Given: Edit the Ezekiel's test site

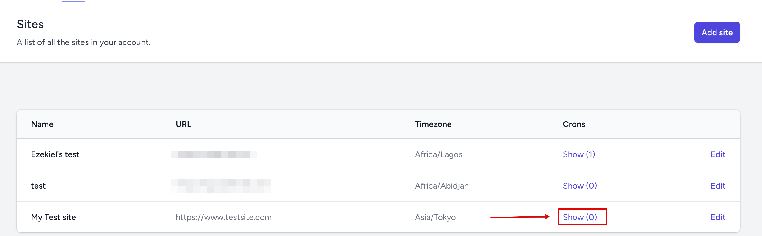Looking at the screenshot, I should tap(718, 154).
